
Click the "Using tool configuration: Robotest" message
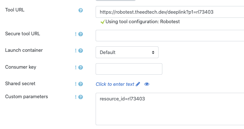pyautogui.click(x=140, y=22)
